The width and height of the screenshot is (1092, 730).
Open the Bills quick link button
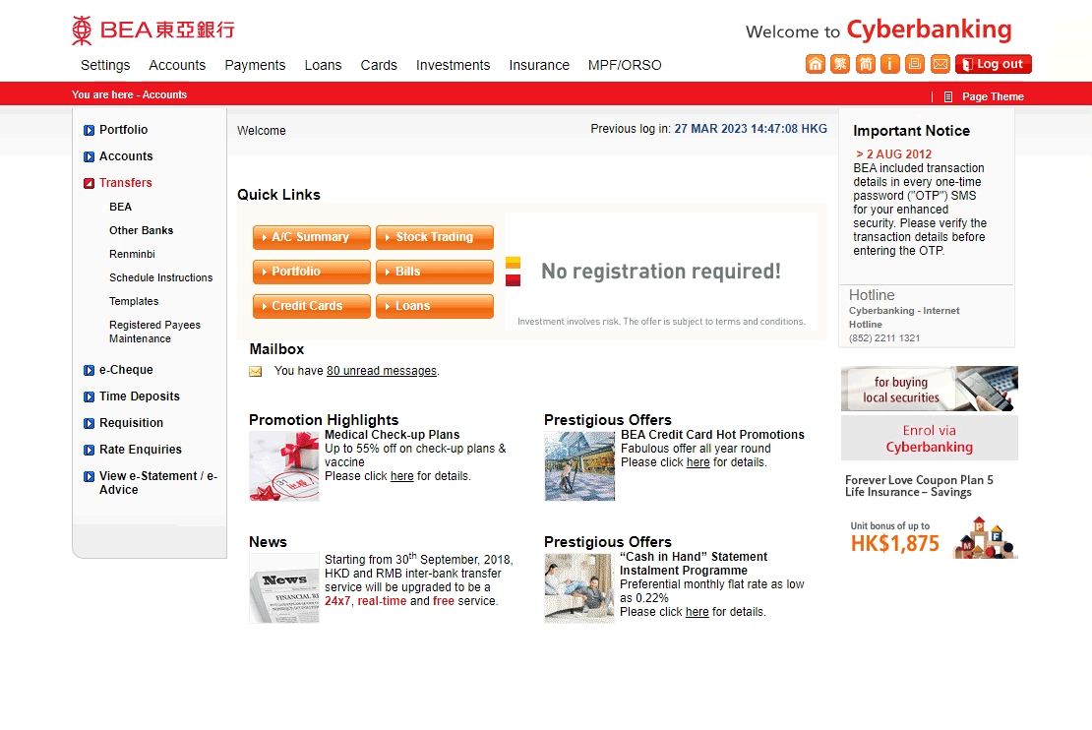point(435,272)
